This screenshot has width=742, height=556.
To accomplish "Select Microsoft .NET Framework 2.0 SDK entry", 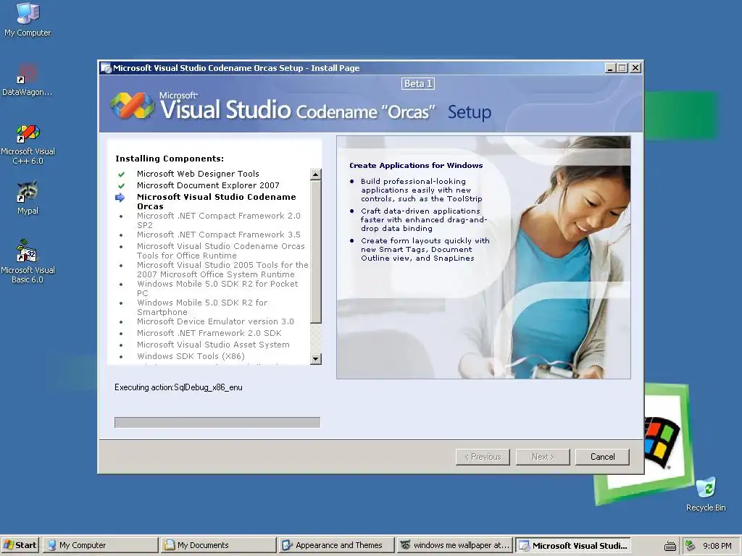I will 209,333.
